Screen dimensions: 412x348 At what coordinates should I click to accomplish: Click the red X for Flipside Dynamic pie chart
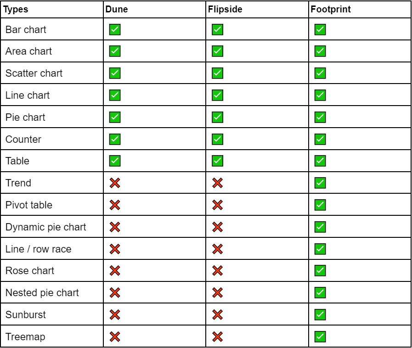click(x=217, y=227)
